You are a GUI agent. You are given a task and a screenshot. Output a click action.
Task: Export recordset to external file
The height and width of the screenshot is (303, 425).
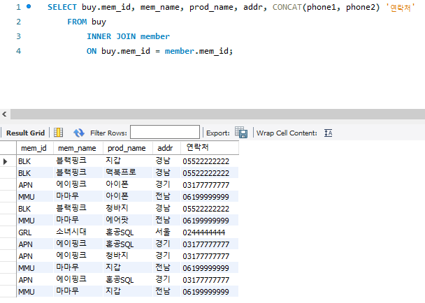pos(241,133)
